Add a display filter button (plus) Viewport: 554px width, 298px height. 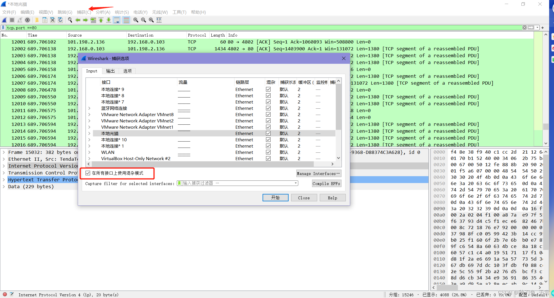(x=543, y=28)
